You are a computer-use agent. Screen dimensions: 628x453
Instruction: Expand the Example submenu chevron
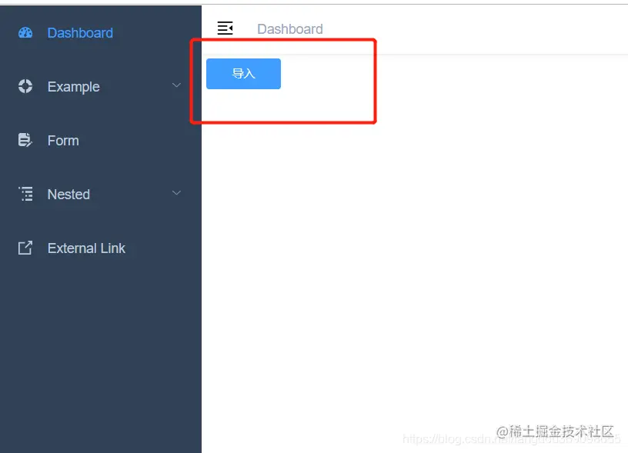tap(176, 85)
